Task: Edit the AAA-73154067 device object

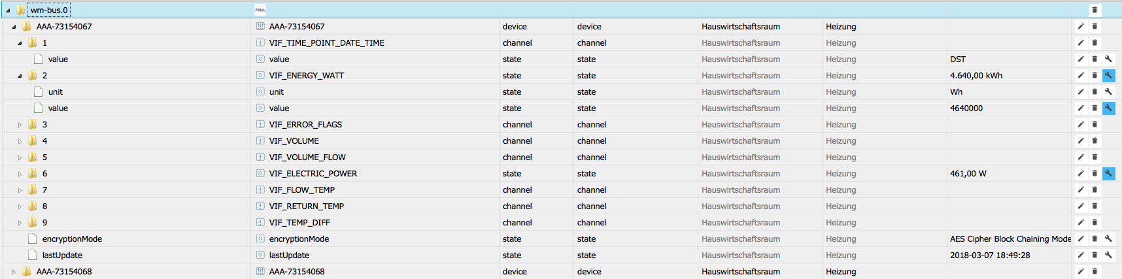Action: pyautogui.click(x=1081, y=26)
